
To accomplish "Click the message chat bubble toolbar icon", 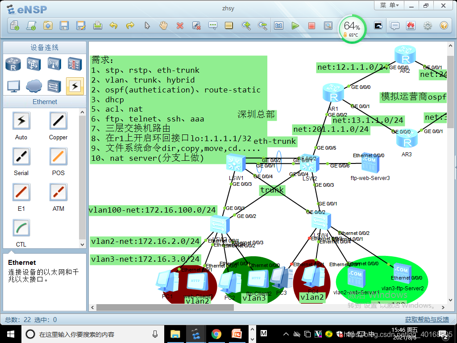I will tap(395, 25).
